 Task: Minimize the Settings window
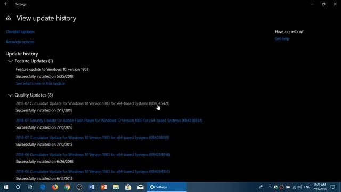point(312,4)
